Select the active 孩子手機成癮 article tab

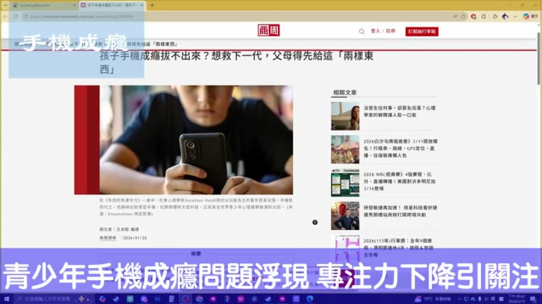(110, 5)
